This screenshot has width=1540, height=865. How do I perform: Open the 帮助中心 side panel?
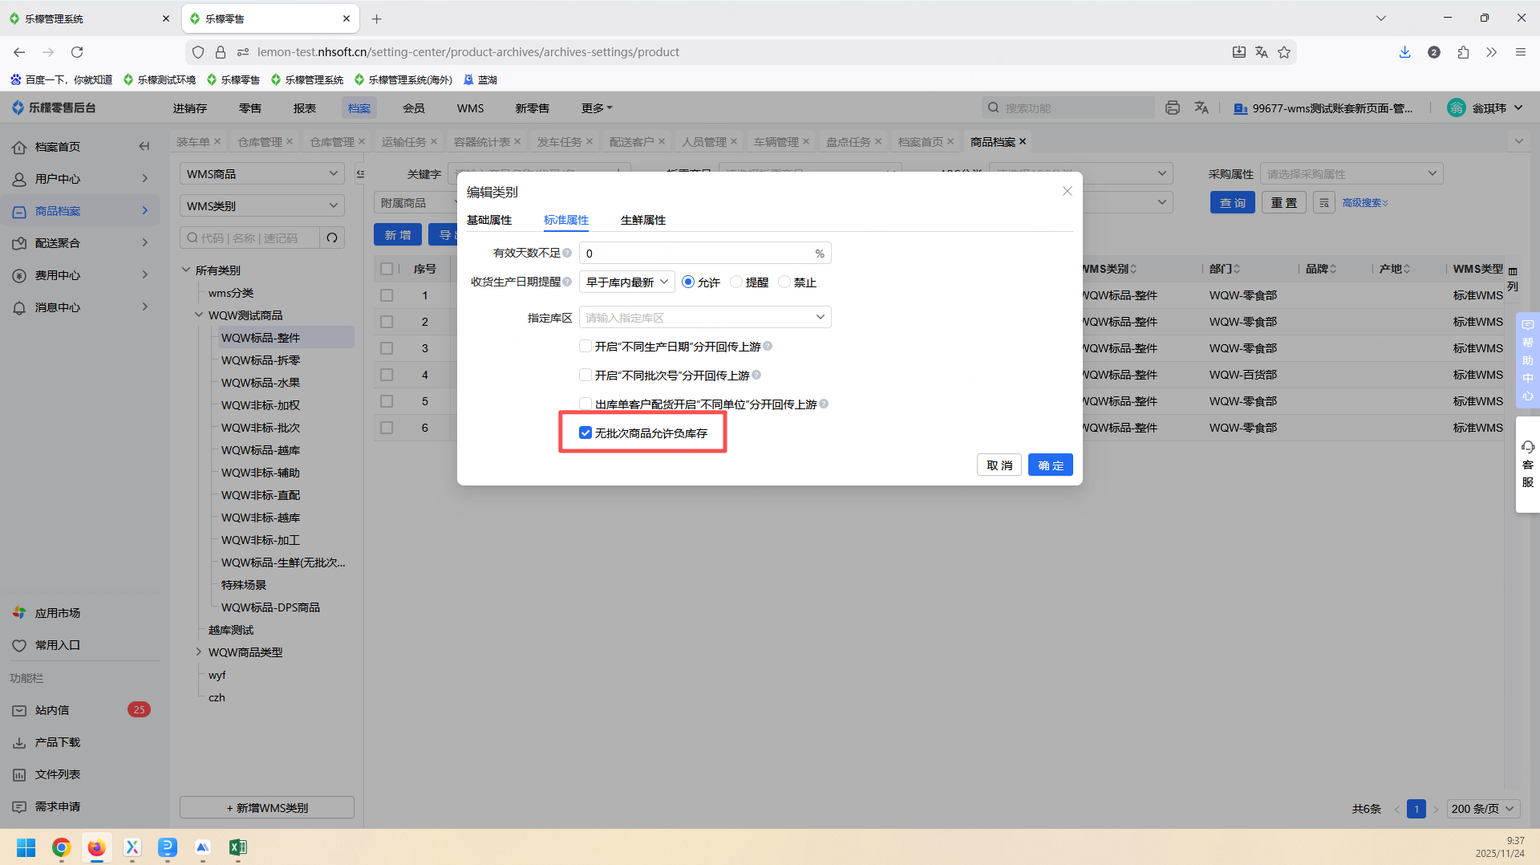[x=1527, y=360]
